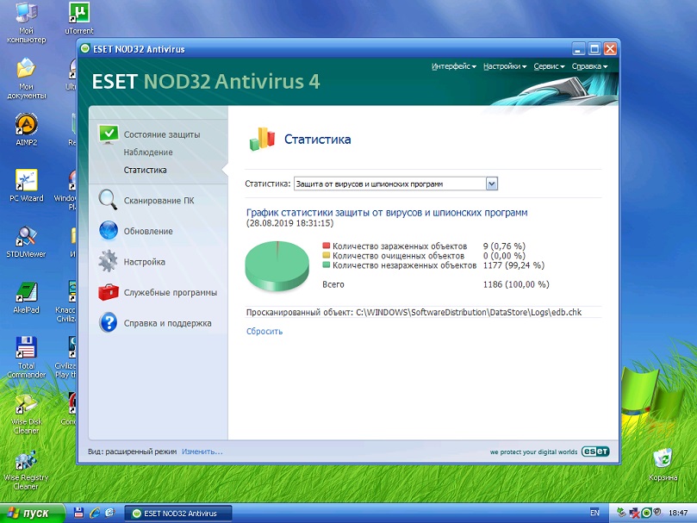This screenshot has height=523, width=697.
Task: Select the STDUViewer desktop icon
Action: coord(26,242)
